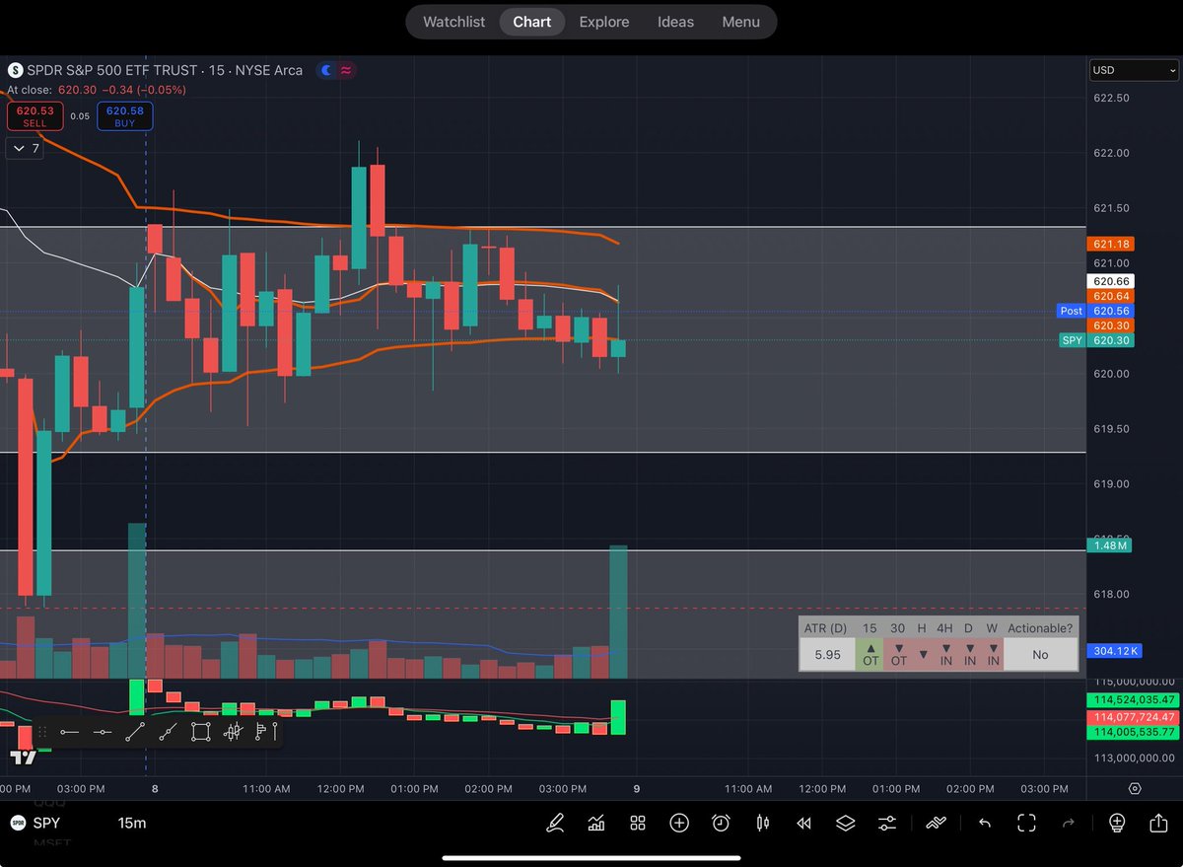The image size is (1183, 867).
Task: Open the Ideas tab
Action: tap(675, 22)
